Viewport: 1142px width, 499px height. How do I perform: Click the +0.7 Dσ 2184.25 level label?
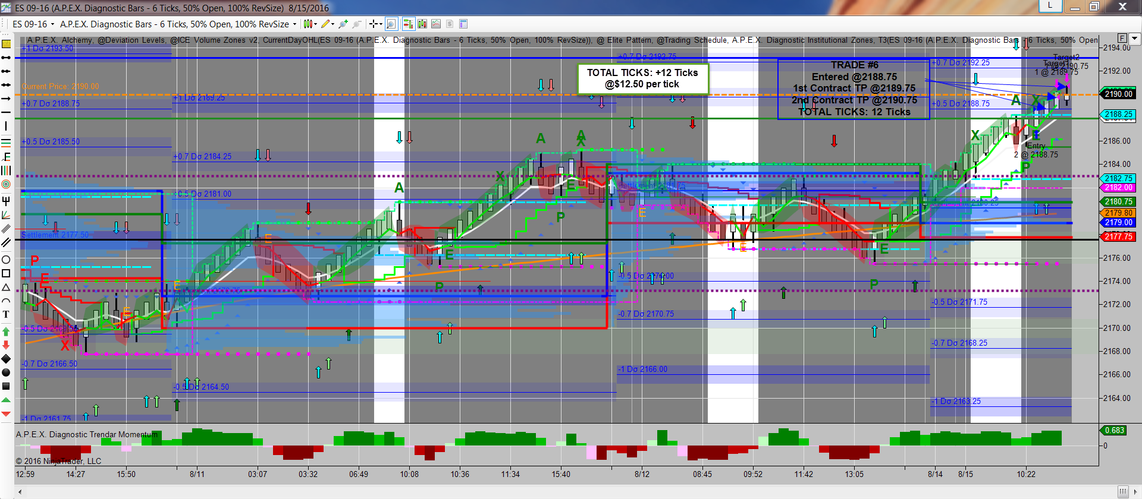point(202,157)
